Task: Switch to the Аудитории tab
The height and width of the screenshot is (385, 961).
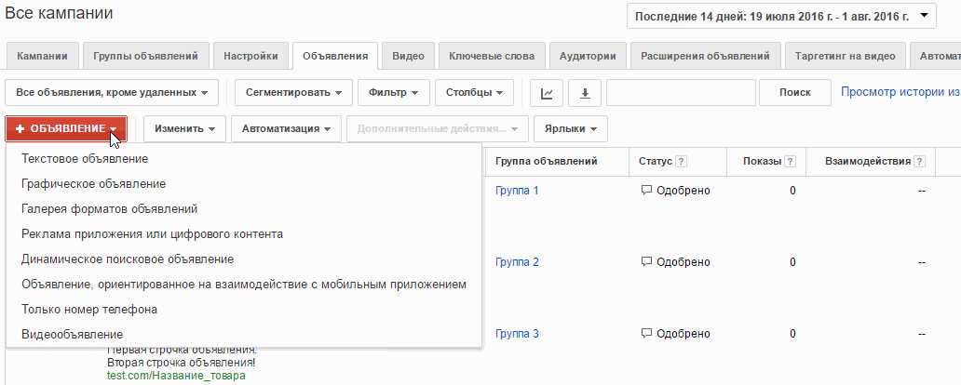Action: pos(588,56)
